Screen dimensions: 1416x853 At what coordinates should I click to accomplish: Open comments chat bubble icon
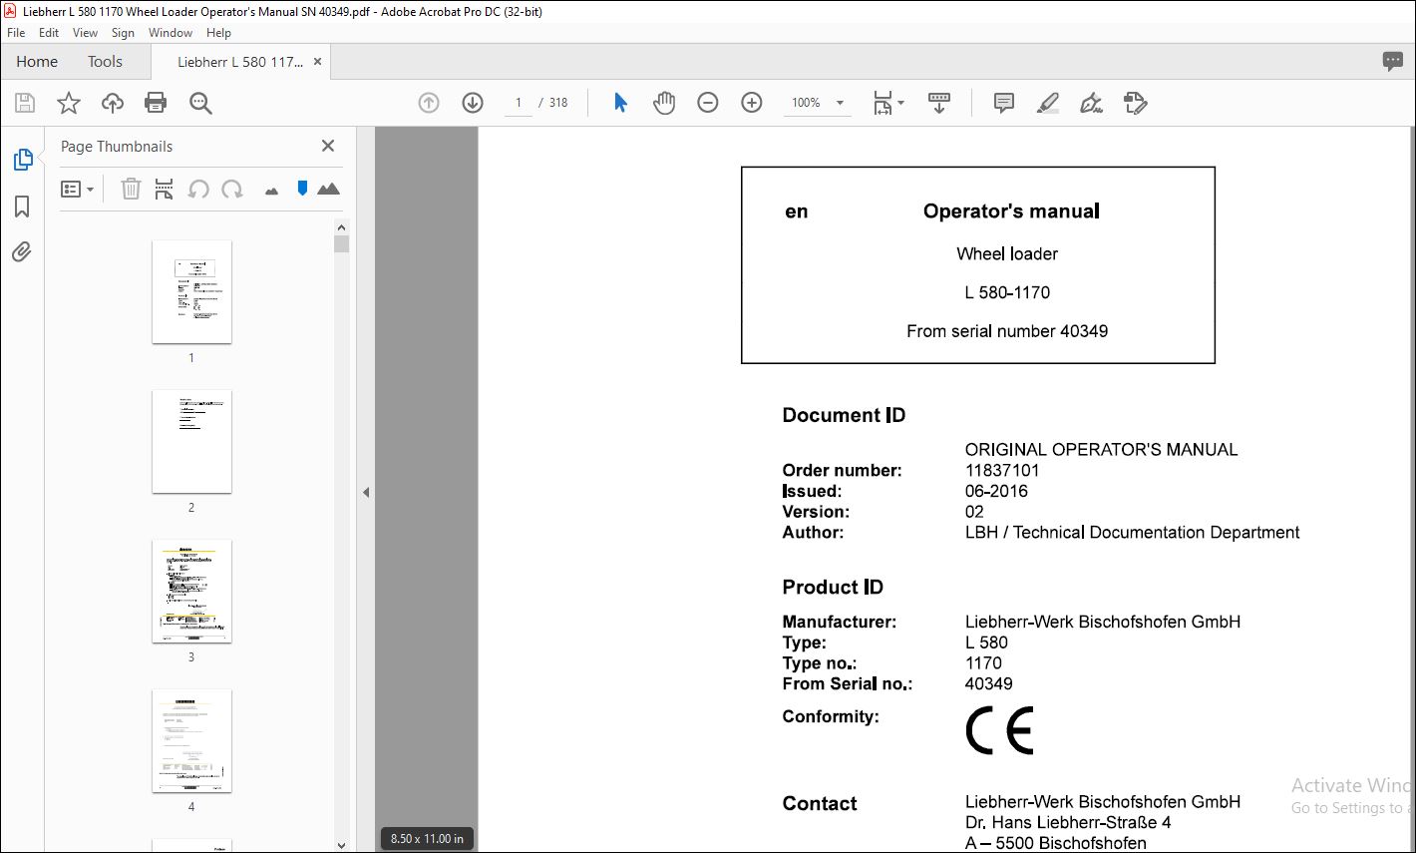1393,61
